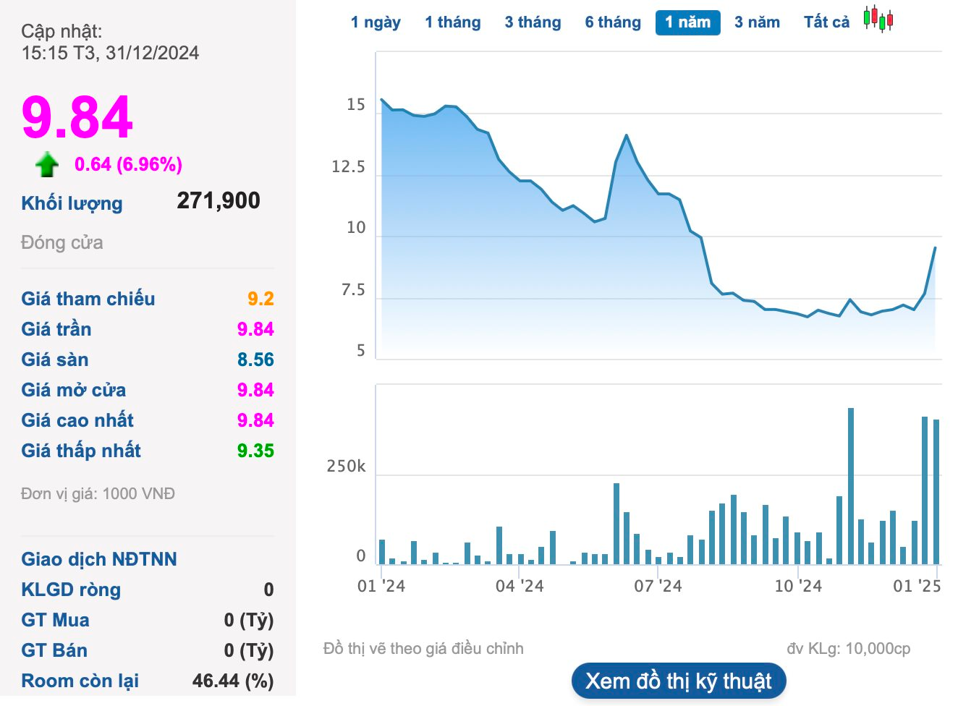Click the tallest volume bar after 10 '24
Image resolution: width=958 pixels, height=706 pixels.
[x=851, y=485]
